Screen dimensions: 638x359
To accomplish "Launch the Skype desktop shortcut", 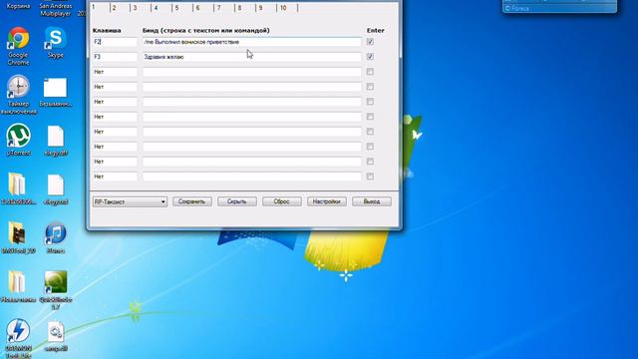I will tap(56, 42).
